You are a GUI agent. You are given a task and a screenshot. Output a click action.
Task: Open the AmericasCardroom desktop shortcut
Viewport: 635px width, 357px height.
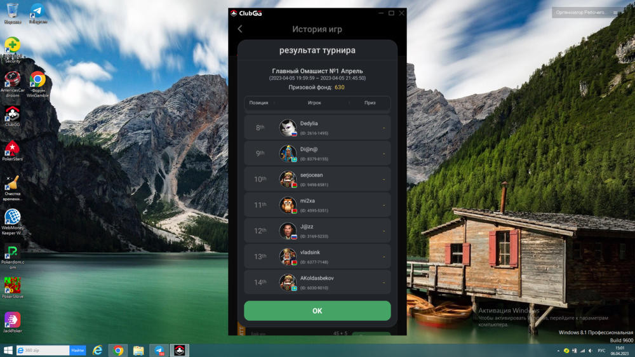pyautogui.click(x=12, y=81)
